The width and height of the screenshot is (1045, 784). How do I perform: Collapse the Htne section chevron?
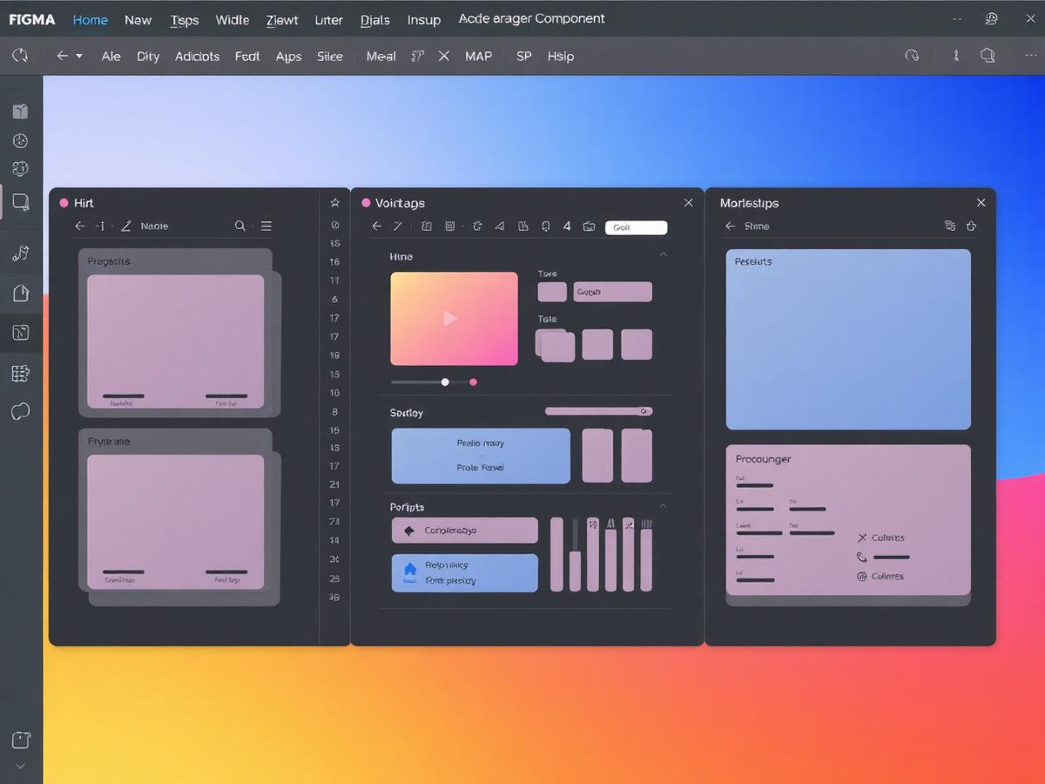click(x=663, y=254)
